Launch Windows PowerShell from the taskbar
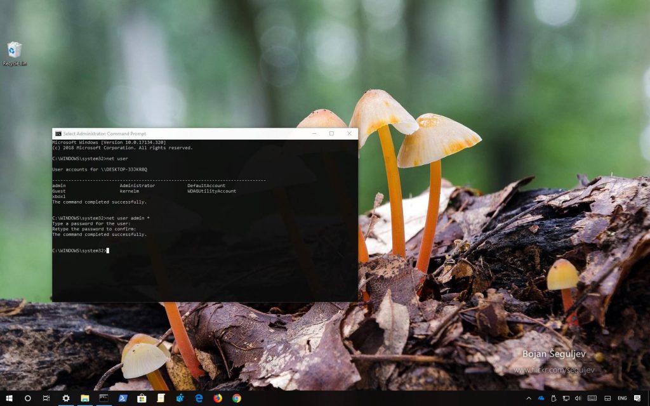The width and height of the screenshot is (650, 406). (124, 398)
